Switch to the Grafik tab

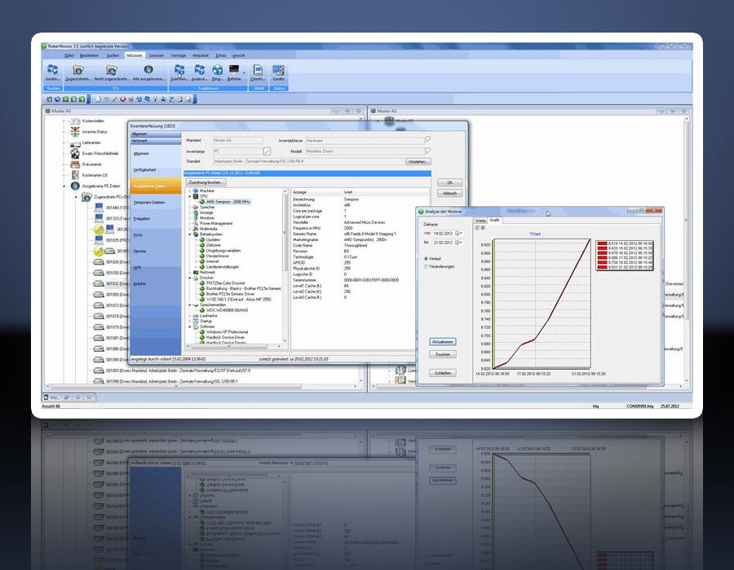point(494,220)
